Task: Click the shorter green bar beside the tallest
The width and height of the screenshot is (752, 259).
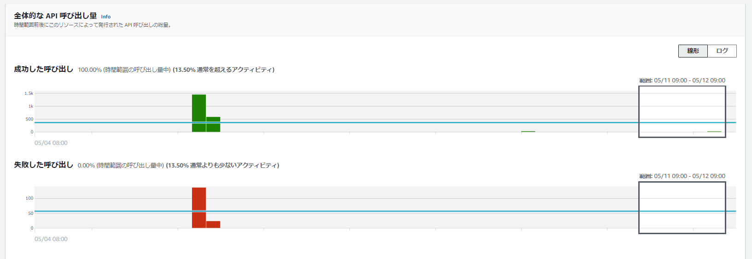Action: 213,125
